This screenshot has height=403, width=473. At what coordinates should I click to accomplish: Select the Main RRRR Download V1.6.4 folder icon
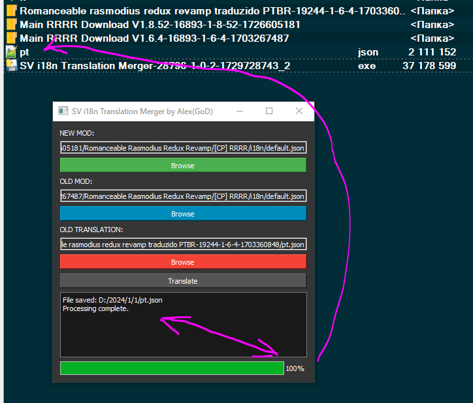[x=10, y=38]
